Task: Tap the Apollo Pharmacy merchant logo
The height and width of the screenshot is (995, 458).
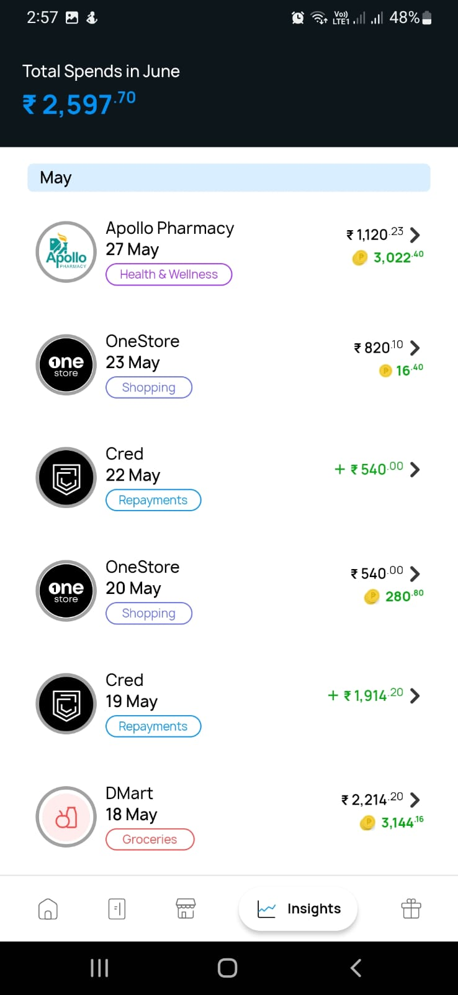Action: [x=66, y=252]
